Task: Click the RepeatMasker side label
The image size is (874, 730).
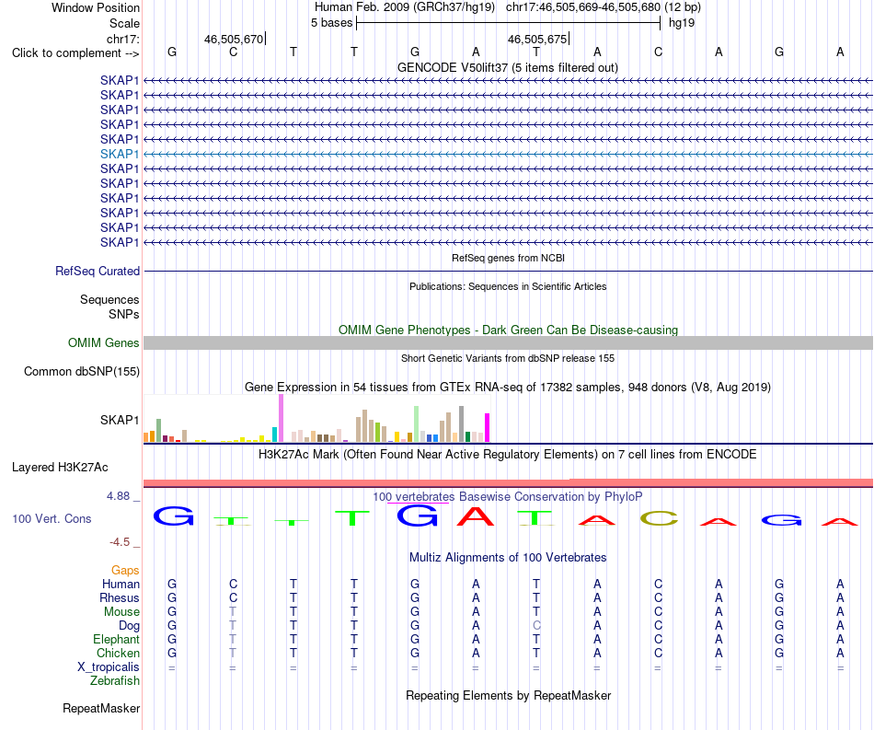Action: click(101, 708)
